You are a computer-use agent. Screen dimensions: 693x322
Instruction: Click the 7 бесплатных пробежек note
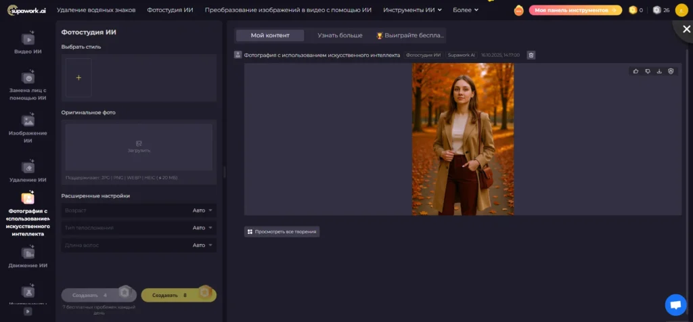click(99, 310)
